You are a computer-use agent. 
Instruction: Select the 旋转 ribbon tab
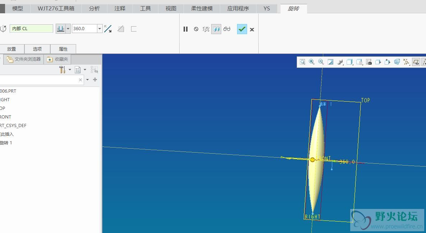(x=293, y=8)
